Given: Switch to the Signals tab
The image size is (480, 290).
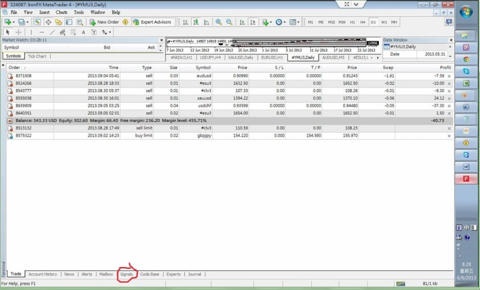Looking at the screenshot, I should pyautogui.click(x=126, y=274).
